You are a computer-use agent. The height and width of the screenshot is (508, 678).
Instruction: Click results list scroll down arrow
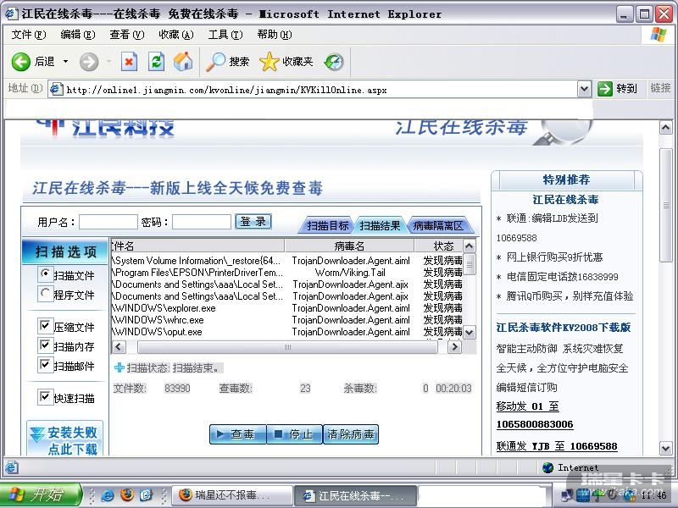tap(470, 332)
